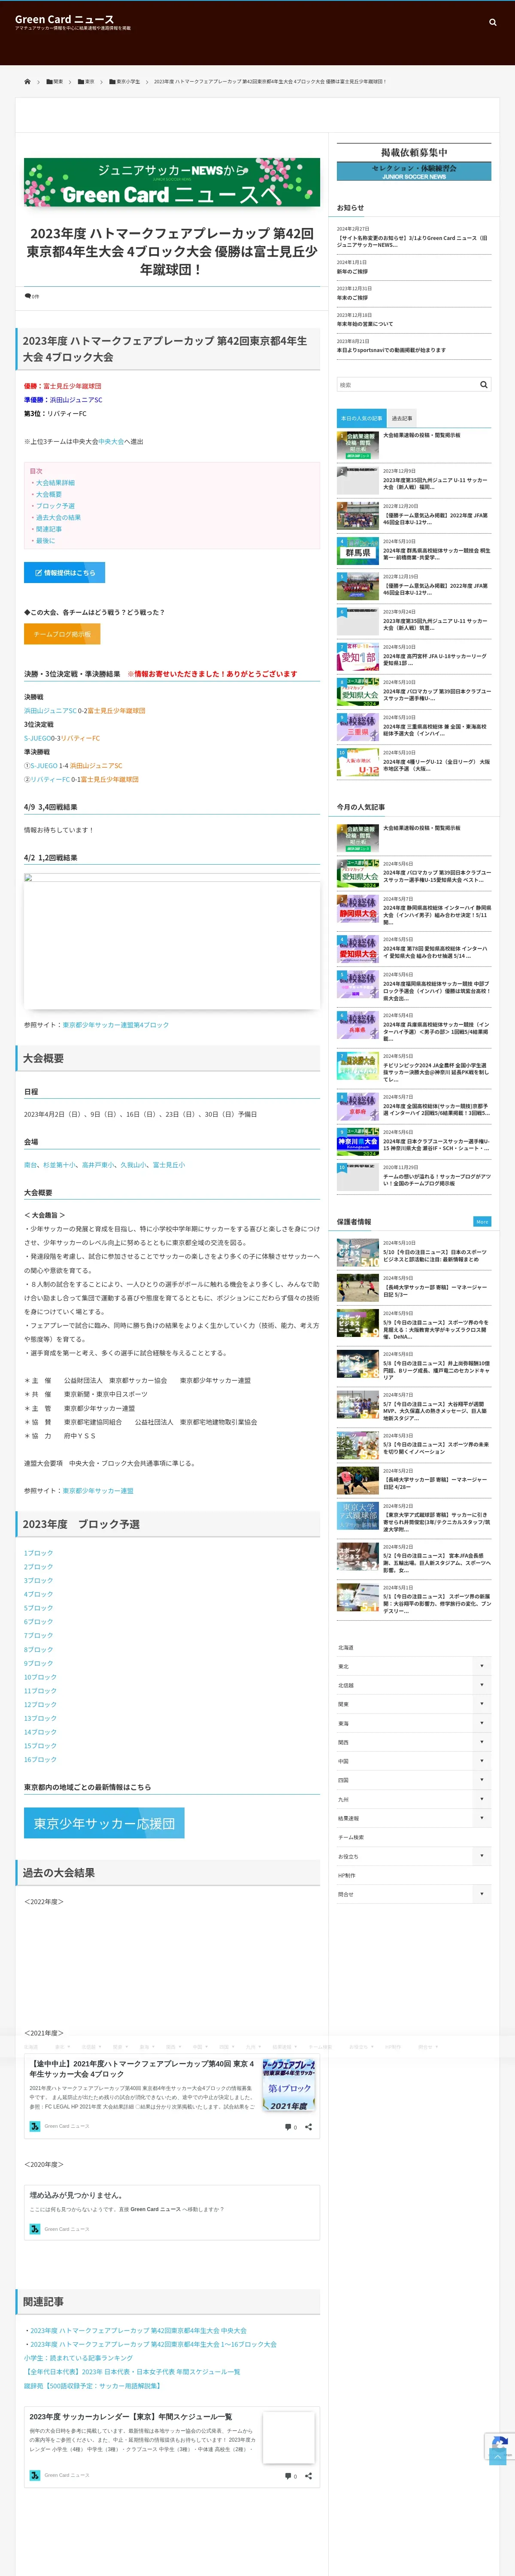Open the 16ブロック qualifier link

point(40,1759)
